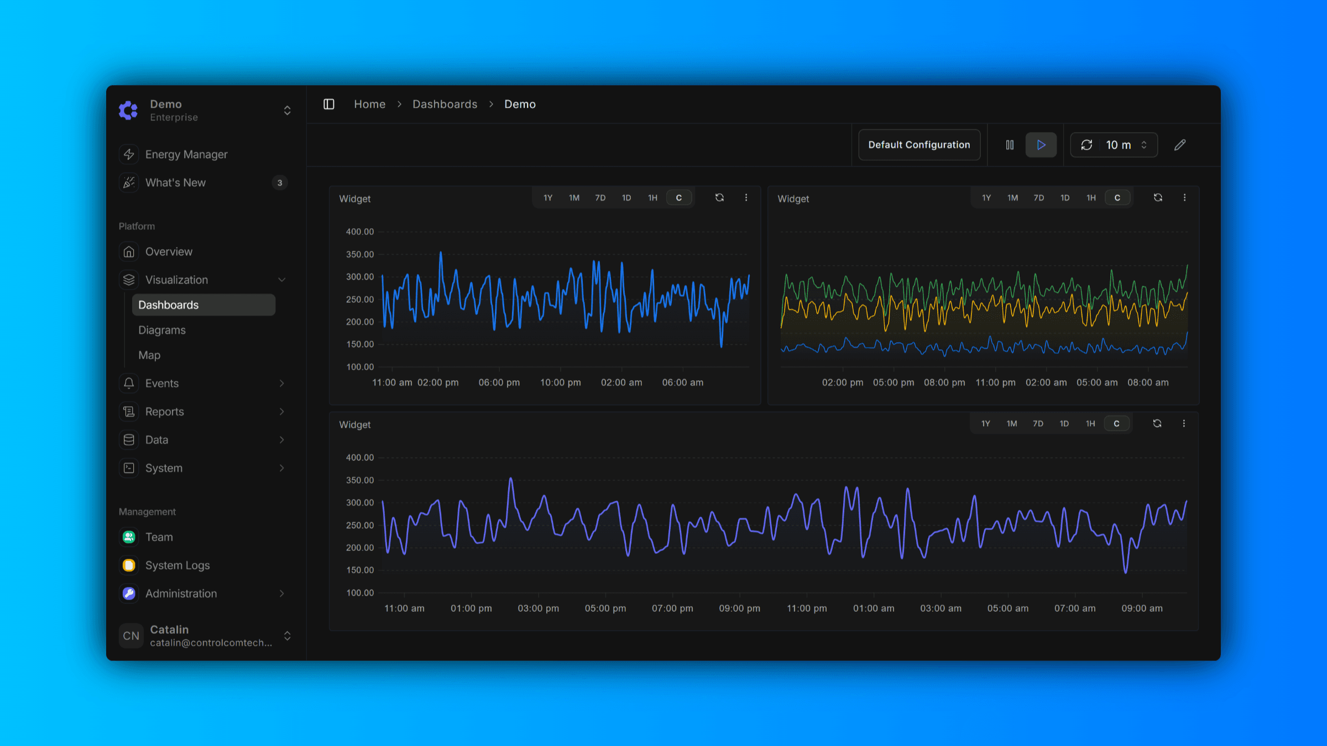Toggle the sidebar panel icon beside breadcrumb
Viewport: 1327px width, 746px height.
click(x=328, y=104)
